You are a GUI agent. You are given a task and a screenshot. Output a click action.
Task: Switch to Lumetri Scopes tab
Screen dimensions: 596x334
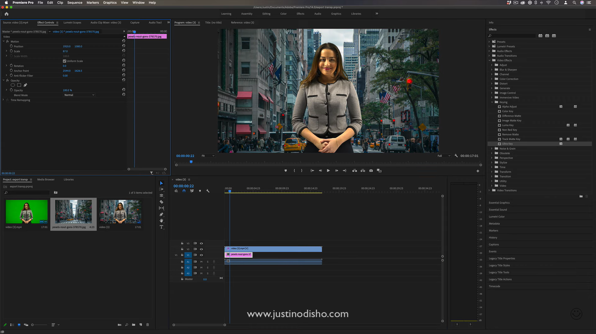click(x=72, y=22)
